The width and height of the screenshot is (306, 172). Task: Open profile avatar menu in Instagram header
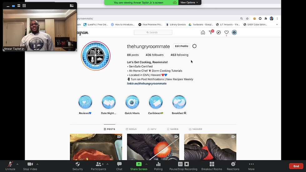coord(234,32)
